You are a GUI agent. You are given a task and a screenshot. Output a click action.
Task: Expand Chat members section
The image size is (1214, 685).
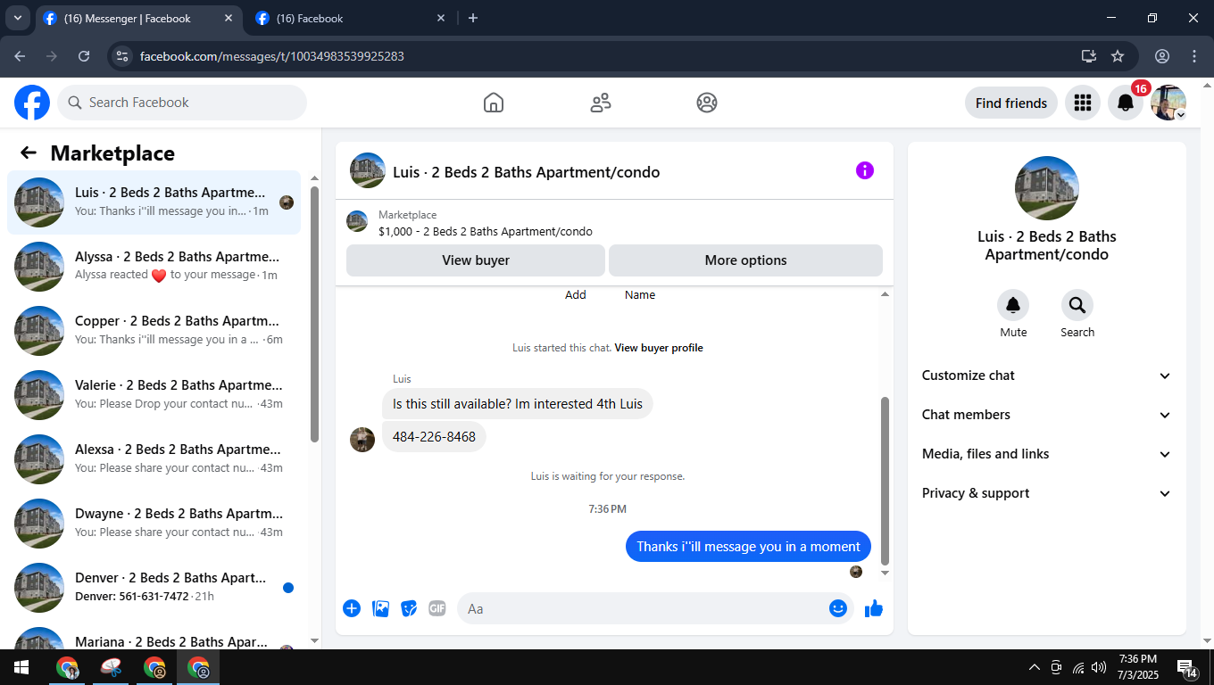click(x=1047, y=415)
